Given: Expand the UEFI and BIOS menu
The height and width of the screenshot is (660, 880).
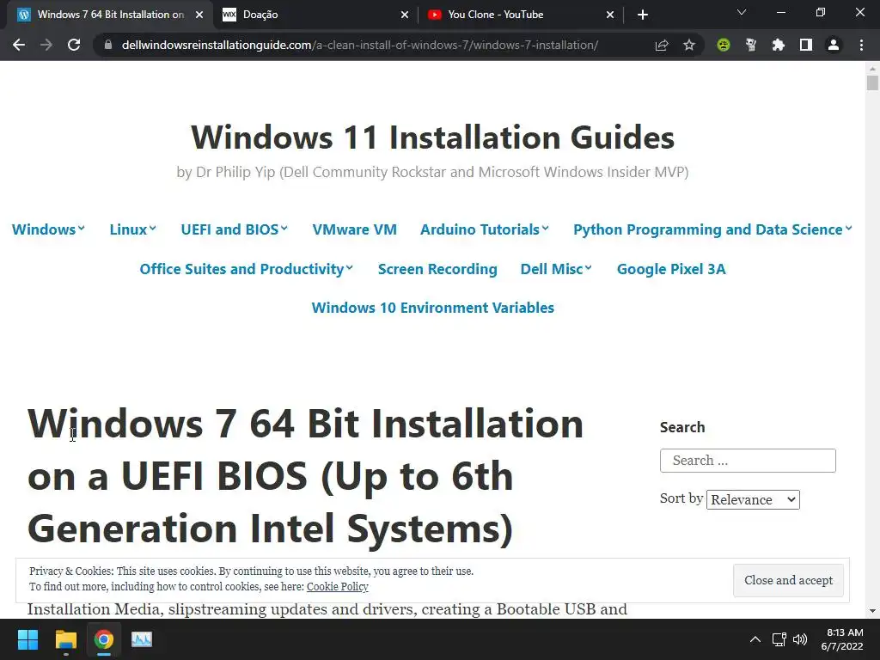Looking at the screenshot, I should pyautogui.click(x=234, y=229).
